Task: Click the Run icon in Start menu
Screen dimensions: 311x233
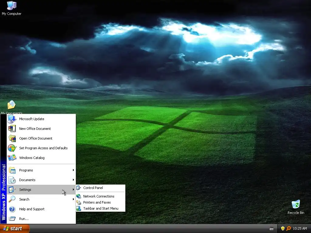Action: 12,219
